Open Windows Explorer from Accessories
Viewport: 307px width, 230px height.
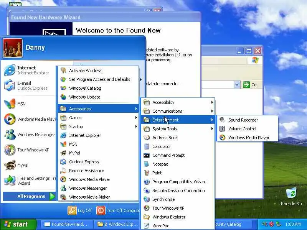point(178,217)
